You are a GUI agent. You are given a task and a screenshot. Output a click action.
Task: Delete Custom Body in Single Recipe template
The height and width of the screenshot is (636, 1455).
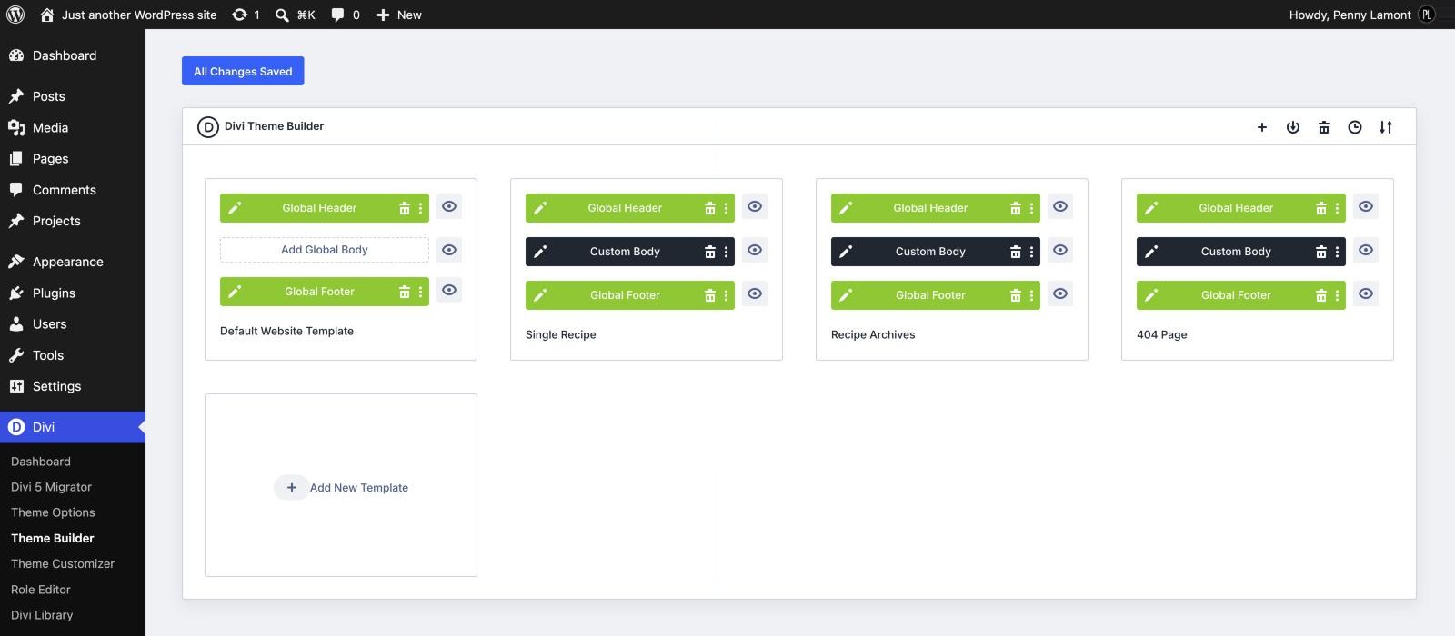[x=710, y=252]
